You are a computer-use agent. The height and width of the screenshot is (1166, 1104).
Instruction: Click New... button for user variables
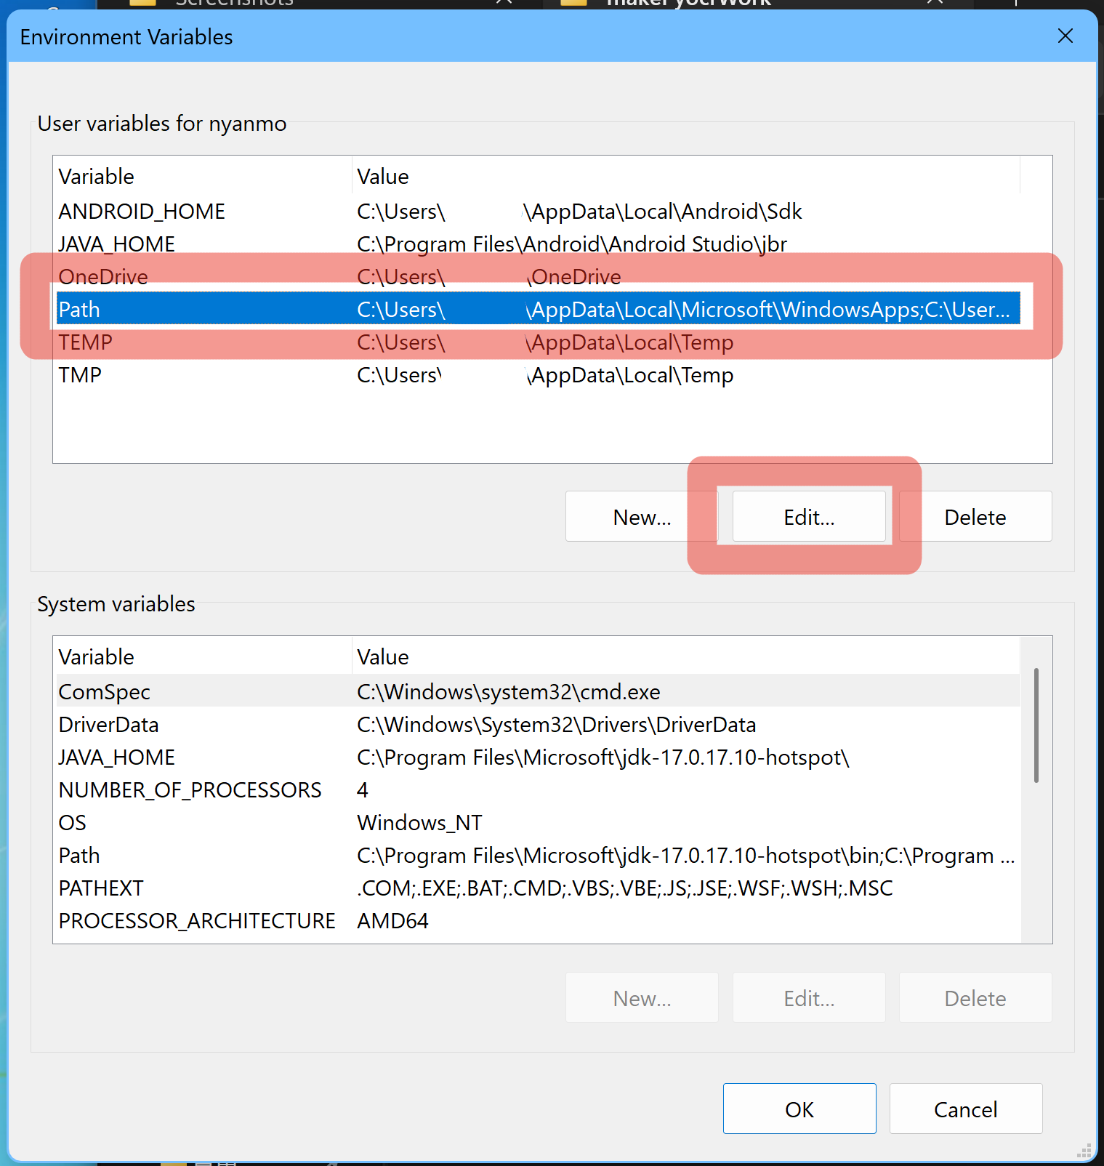click(641, 517)
